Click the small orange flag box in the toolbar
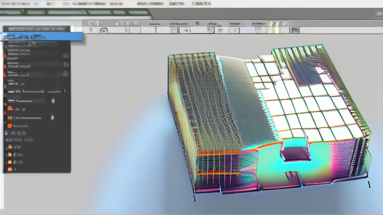Screen dimensions: 383x215 [x=174, y=30]
